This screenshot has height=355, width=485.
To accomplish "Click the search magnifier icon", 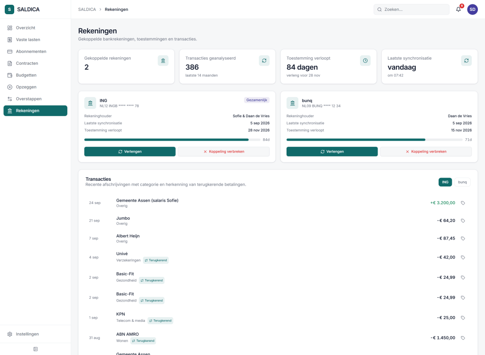I will click(379, 9).
